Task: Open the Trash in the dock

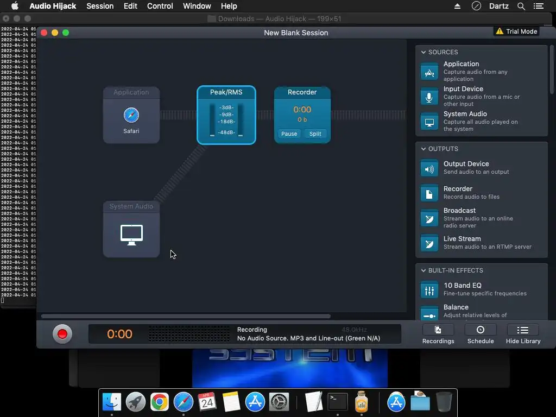Action: [444, 402]
